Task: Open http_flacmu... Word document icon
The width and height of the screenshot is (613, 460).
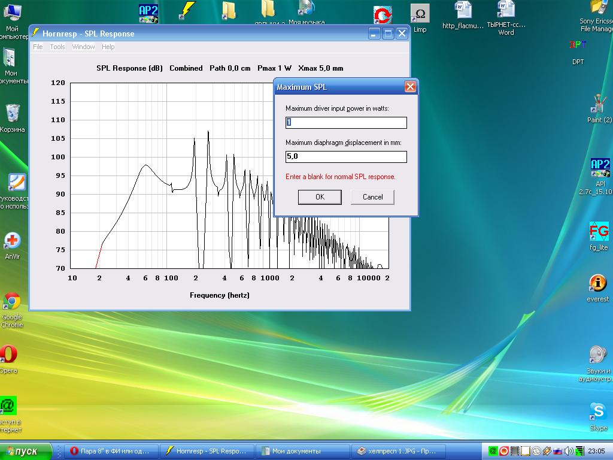Action: pyautogui.click(x=463, y=15)
